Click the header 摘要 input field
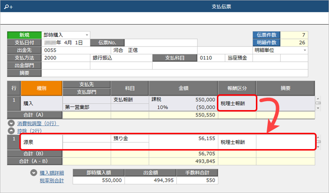This screenshot has width=329, height=193. click(x=175, y=73)
